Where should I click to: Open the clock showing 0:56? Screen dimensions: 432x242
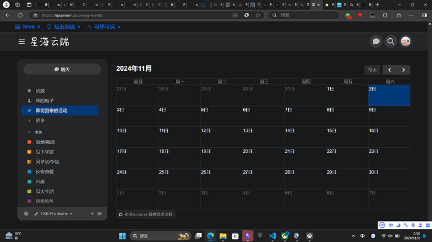tap(412, 236)
